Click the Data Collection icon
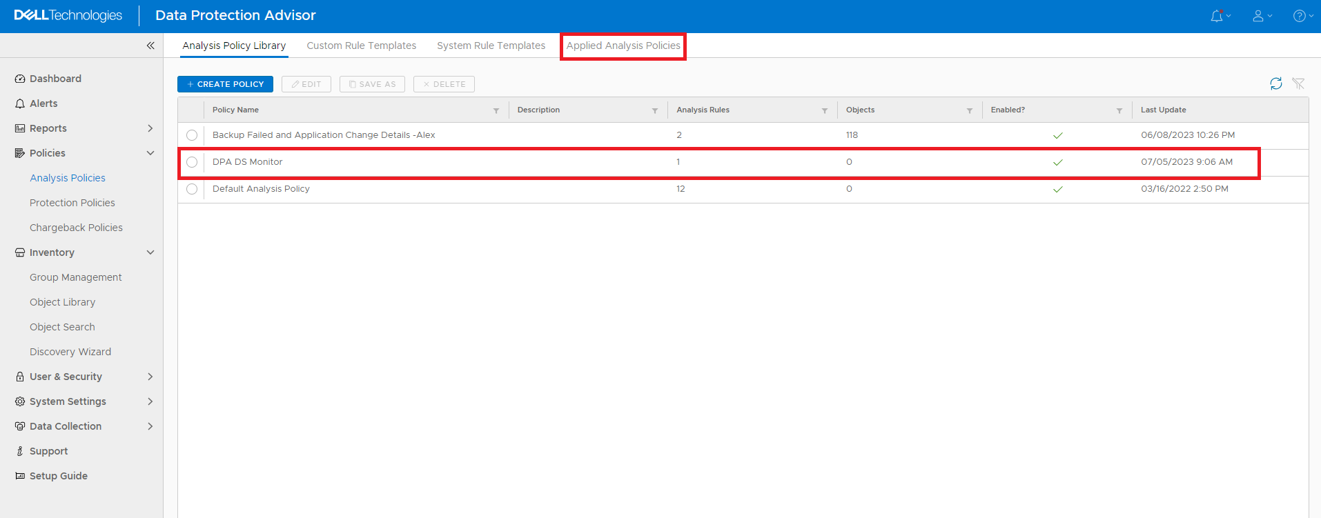The image size is (1321, 518). coord(20,426)
